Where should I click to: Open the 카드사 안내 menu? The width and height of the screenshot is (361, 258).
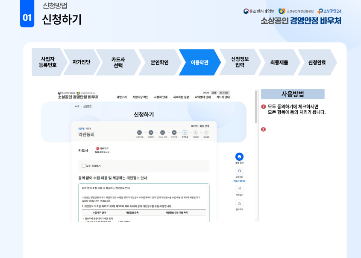(223, 97)
